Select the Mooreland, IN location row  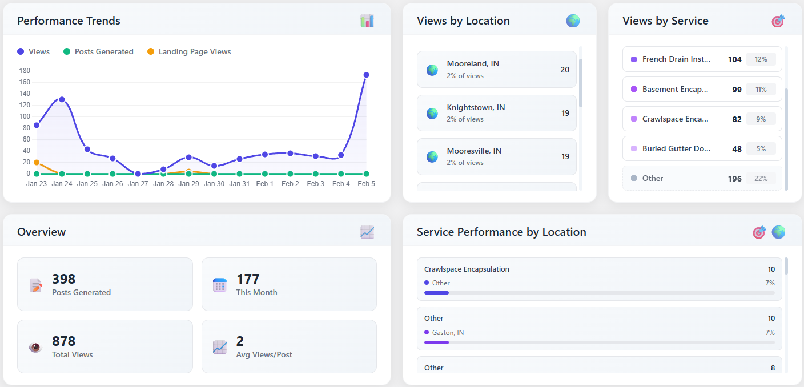pyautogui.click(x=496, y=70)
